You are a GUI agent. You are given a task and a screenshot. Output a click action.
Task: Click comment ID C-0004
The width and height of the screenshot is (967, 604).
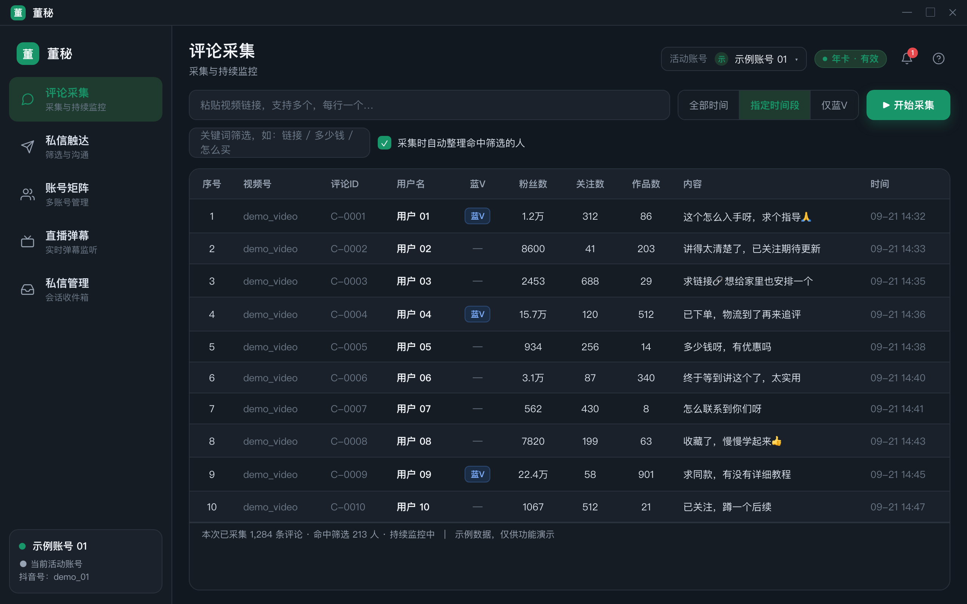(348, 314)
